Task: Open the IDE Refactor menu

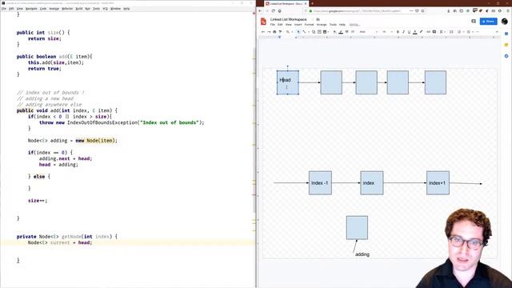Action: point(67,9)
